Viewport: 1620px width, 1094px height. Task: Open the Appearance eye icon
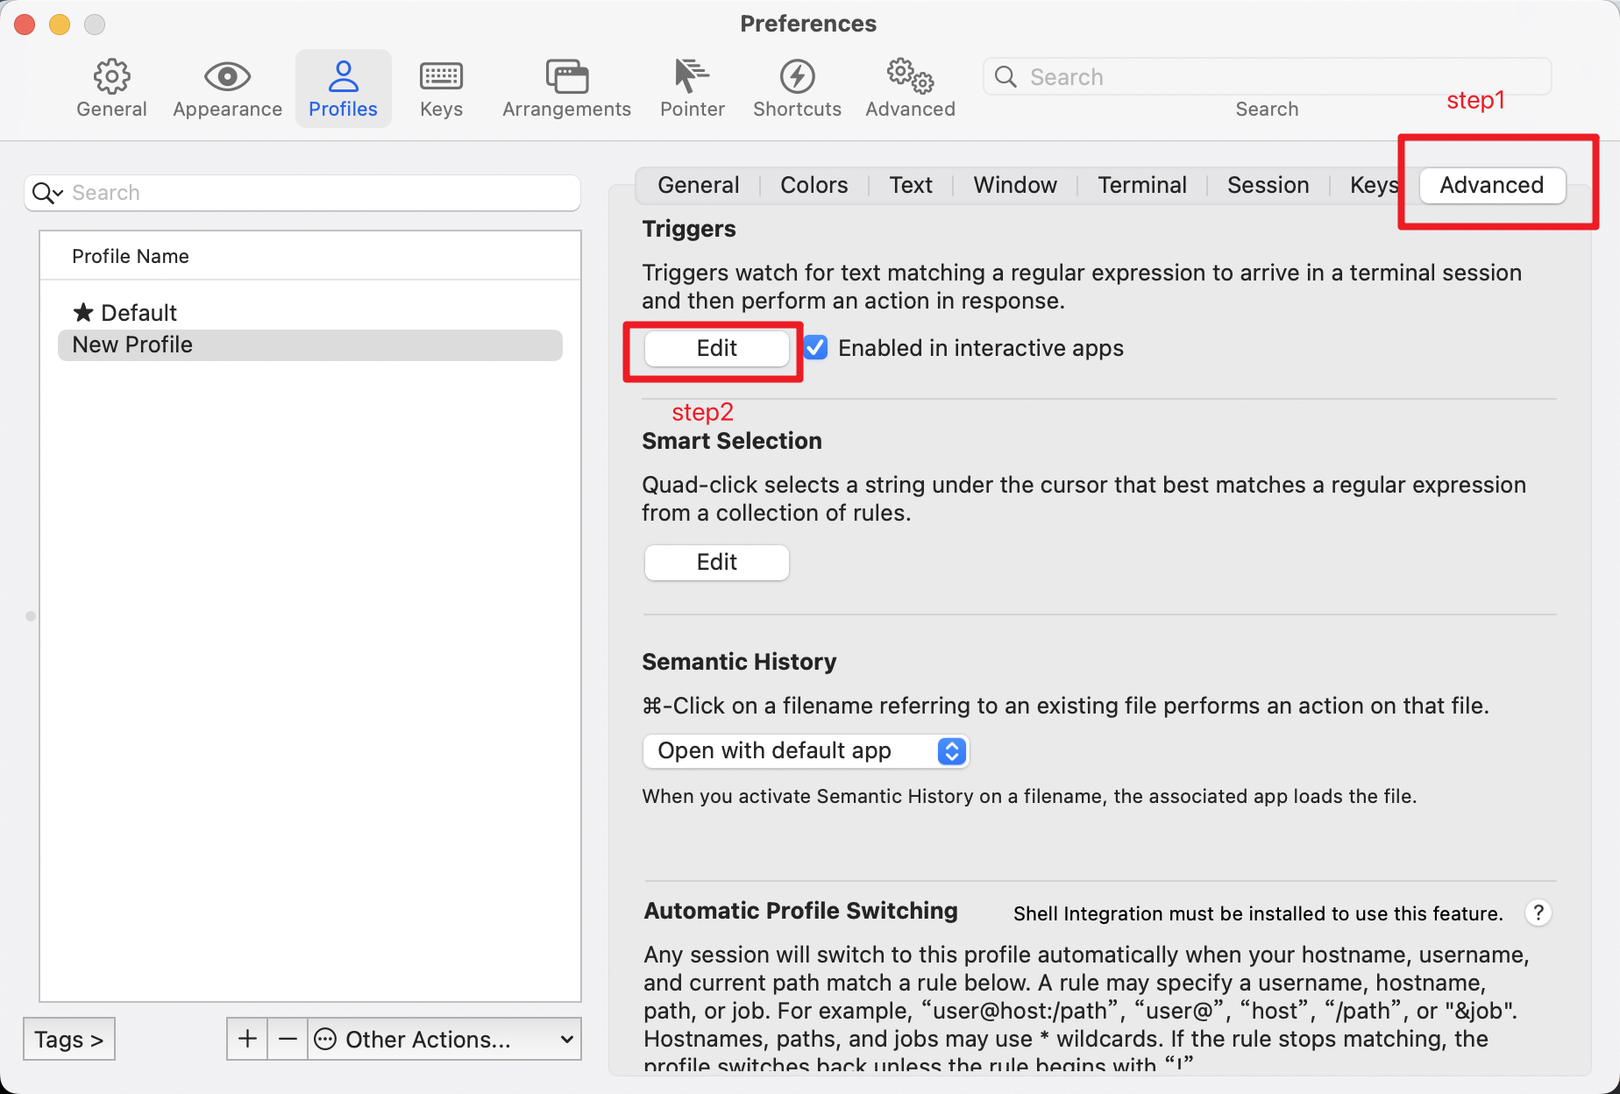(x=227, y=77)
